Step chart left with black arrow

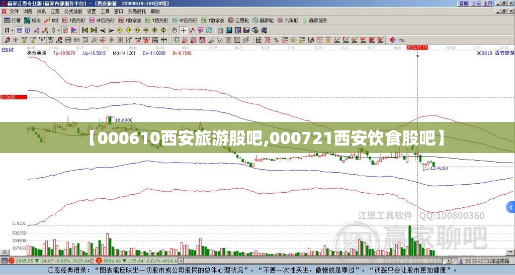[103, 31]
